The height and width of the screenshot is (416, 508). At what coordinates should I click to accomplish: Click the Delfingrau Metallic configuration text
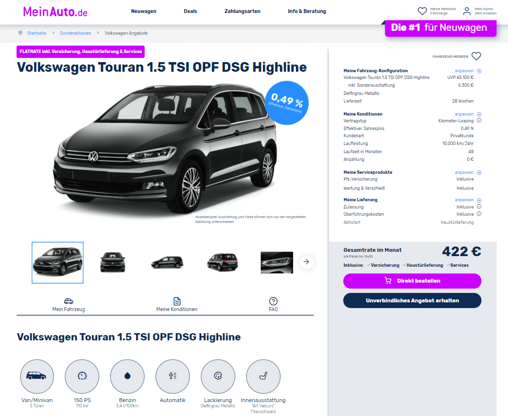[x=361, y=93]
